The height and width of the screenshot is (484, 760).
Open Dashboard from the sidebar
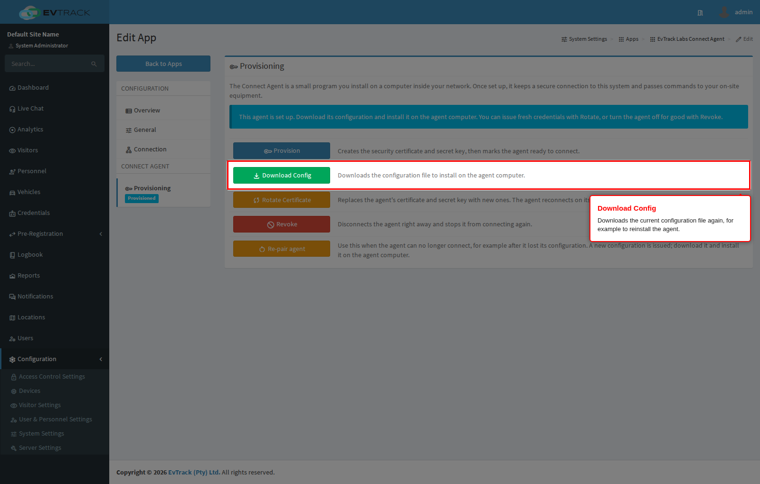(55, 88)
